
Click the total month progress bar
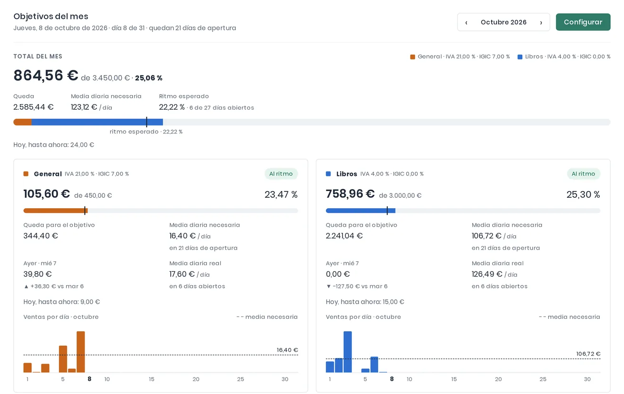312,122
